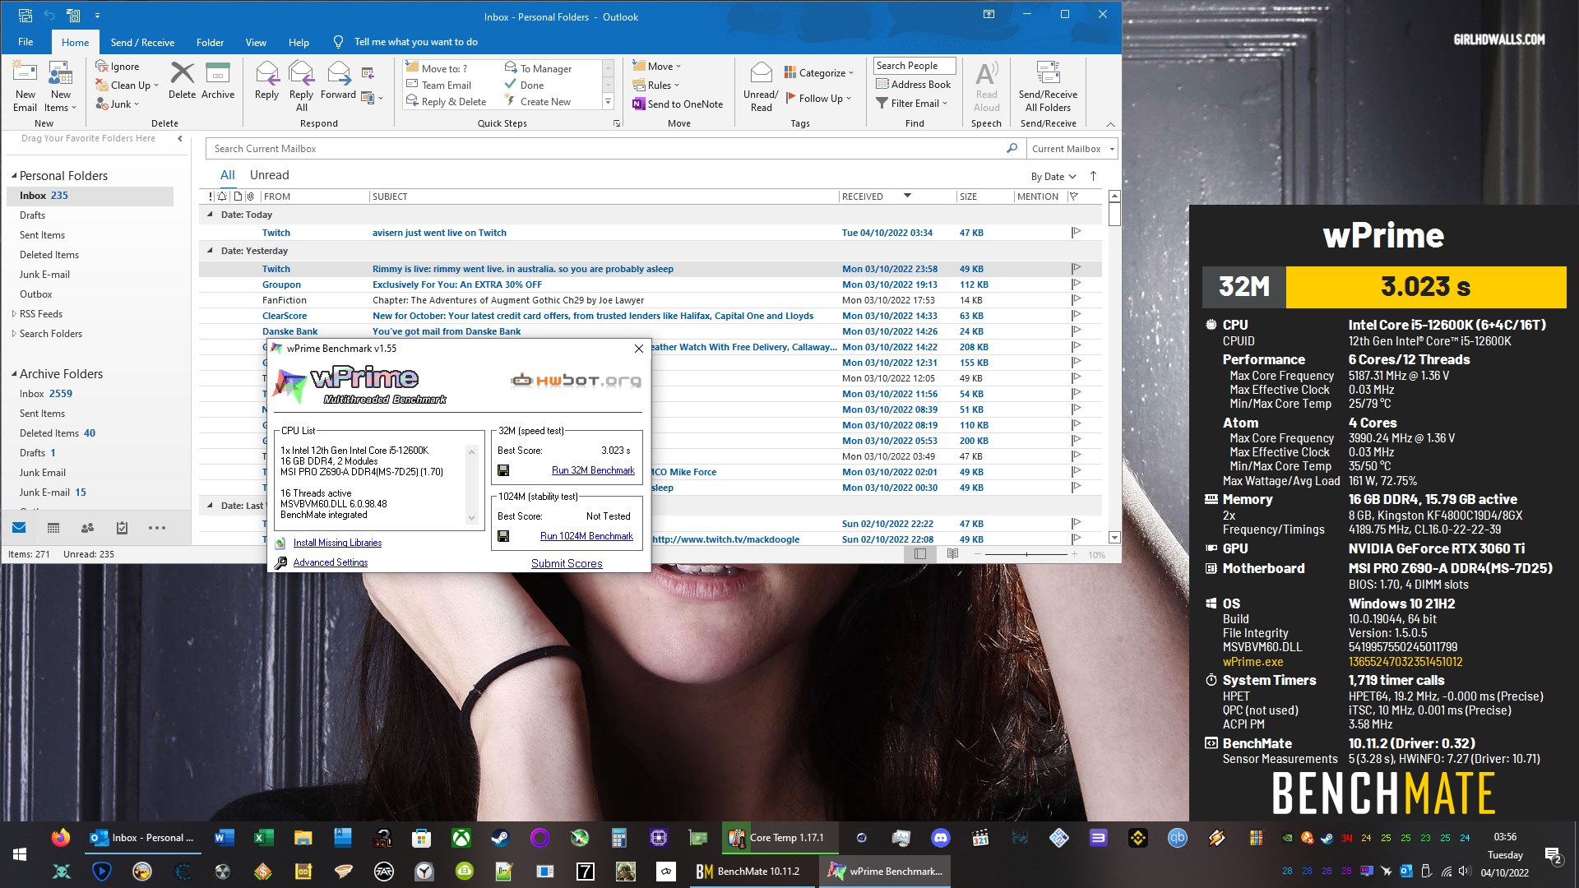Image resolution: width=1579 pixels, height=888 pixels.
Task: Switch to Calendar view in navigation bar
Action: tap(53, 528)
